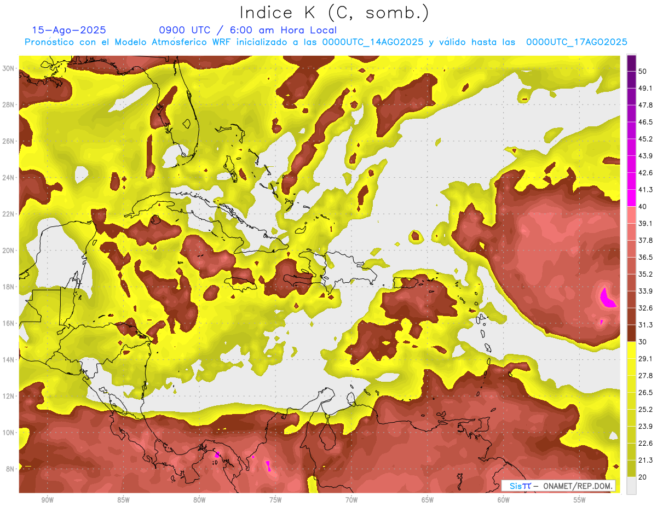The image size is (657, 507).
Task: Click the "20" colorbar value
Action: [643, 477]
